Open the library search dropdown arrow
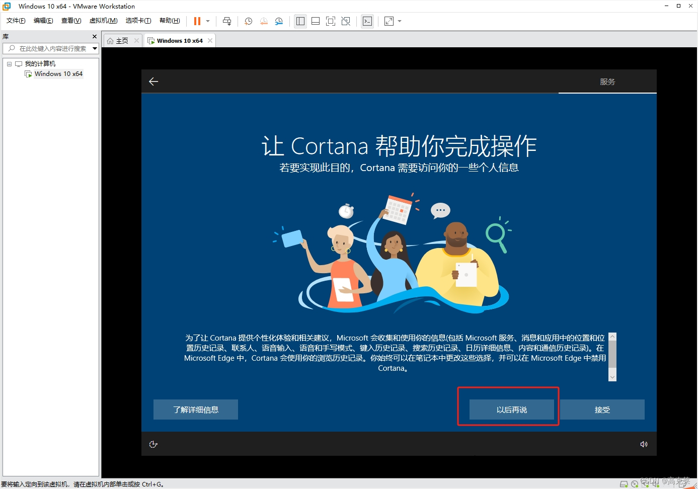Screen dimensions: 698x489 pyautogui.click(x=95, y=48)
